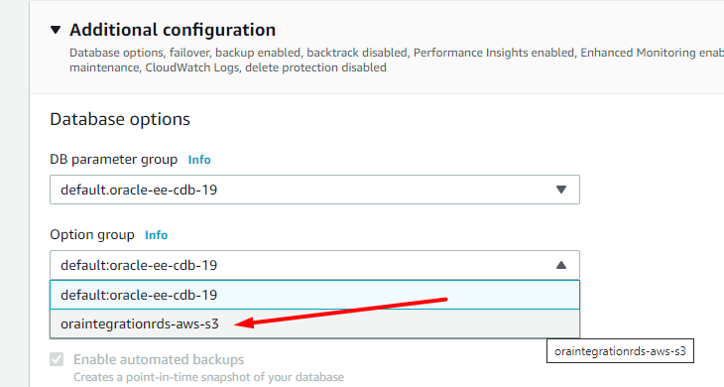The width and height of the screenshot is (724, 387).
Task: Open the DB parameter group combo box
Action: click(314, 190)
